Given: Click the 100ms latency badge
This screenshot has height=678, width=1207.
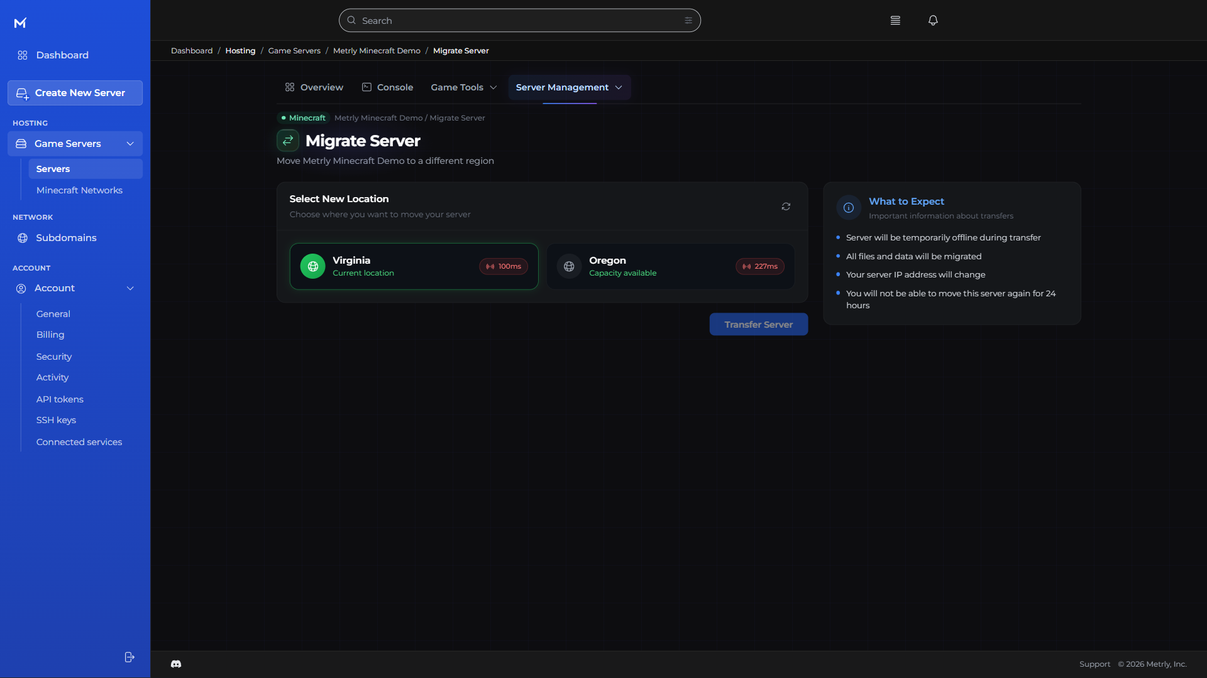Looking at the screenshot, I should coord(504,266).
